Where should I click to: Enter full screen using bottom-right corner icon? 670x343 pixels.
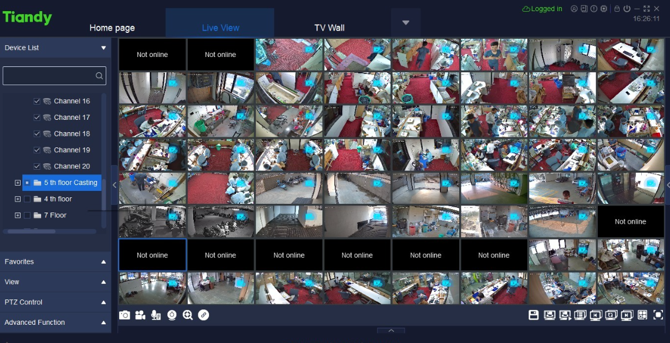[x=658, y=315]
